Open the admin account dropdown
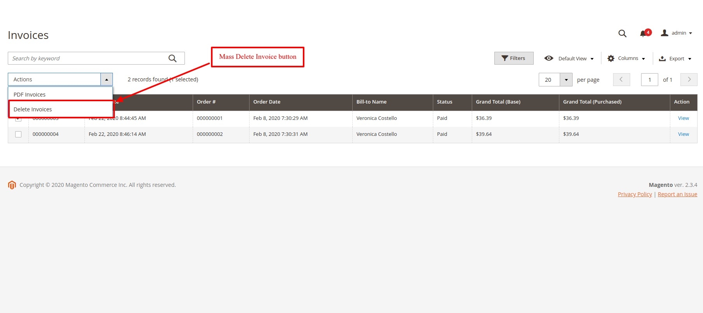Viewport: 703px width, 313px height. tap(677, 33)
